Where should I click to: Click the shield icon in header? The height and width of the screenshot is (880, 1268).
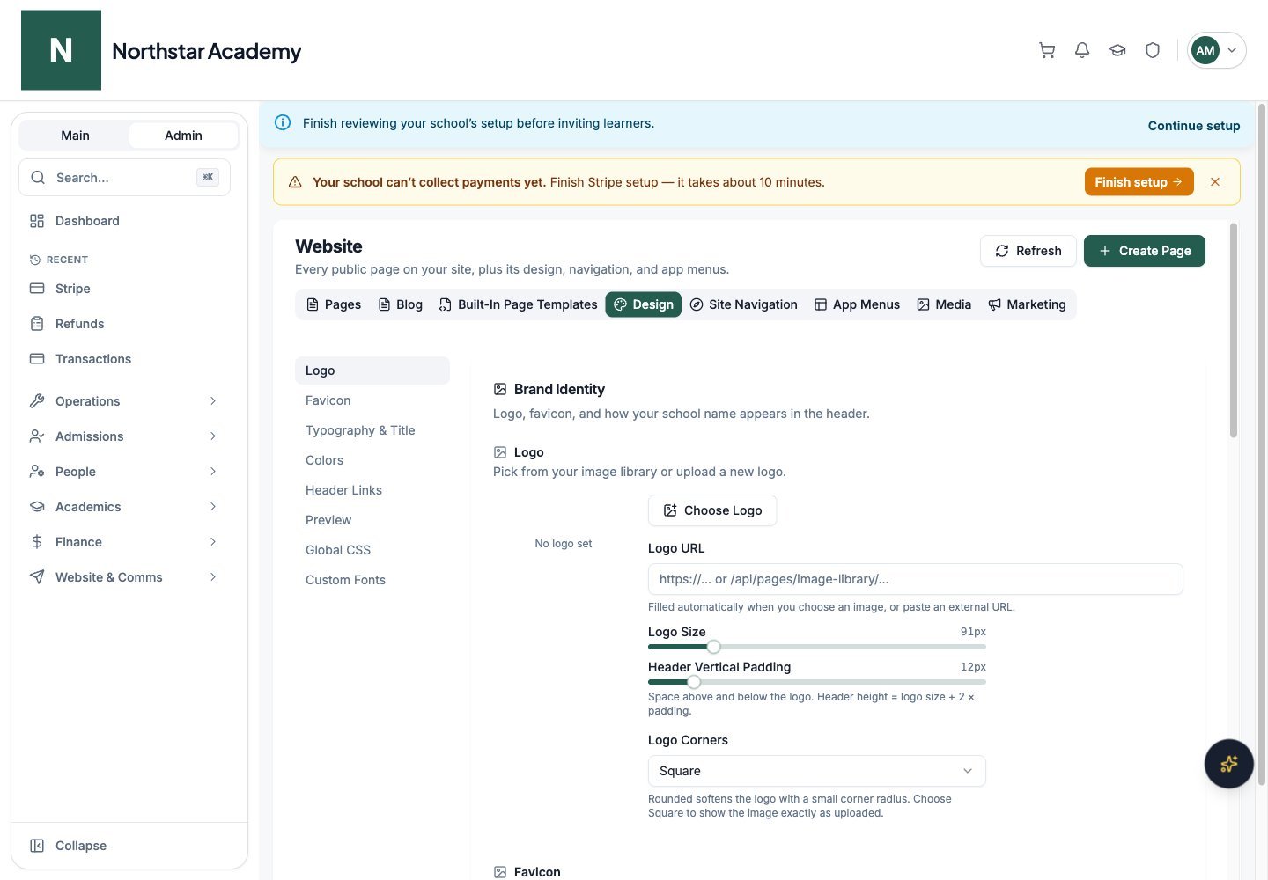1153,50
